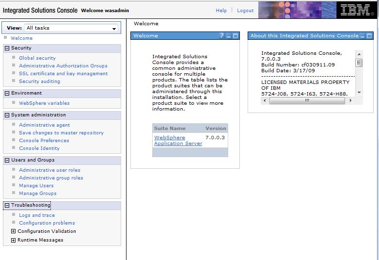Open Save changes to master repository
The width and height of the screenshot is (379, 260).
pos(62,133)
